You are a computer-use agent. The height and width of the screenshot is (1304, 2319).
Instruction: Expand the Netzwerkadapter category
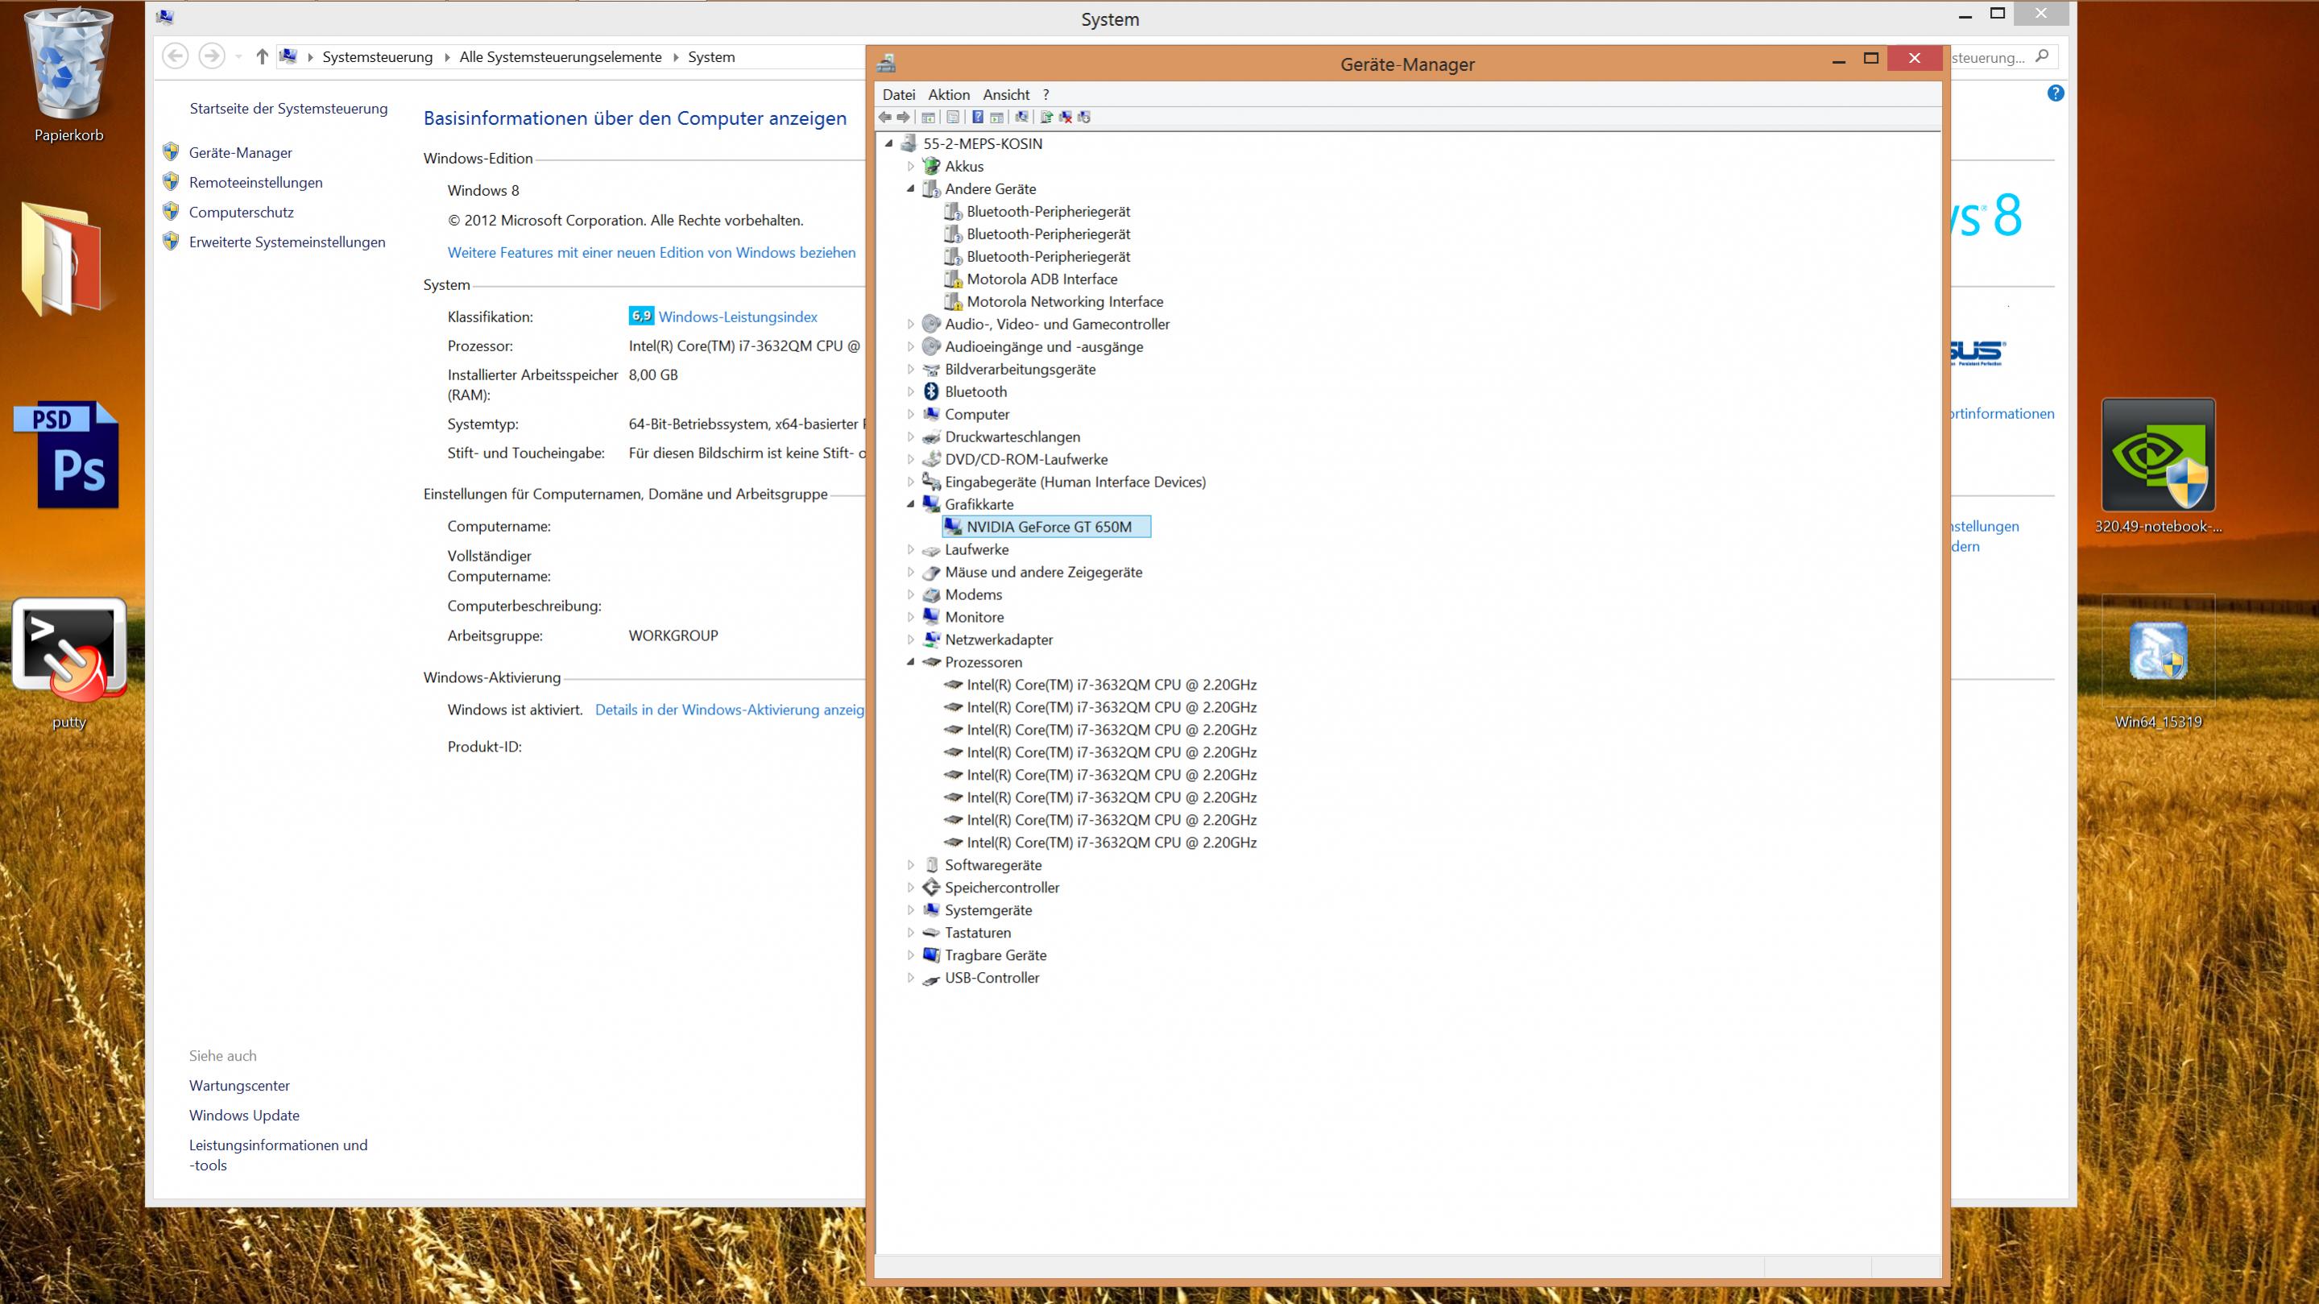tap(911, 640)
